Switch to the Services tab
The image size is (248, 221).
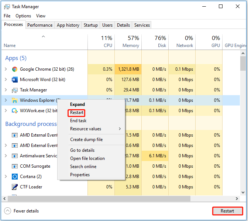tap(142, 25)
